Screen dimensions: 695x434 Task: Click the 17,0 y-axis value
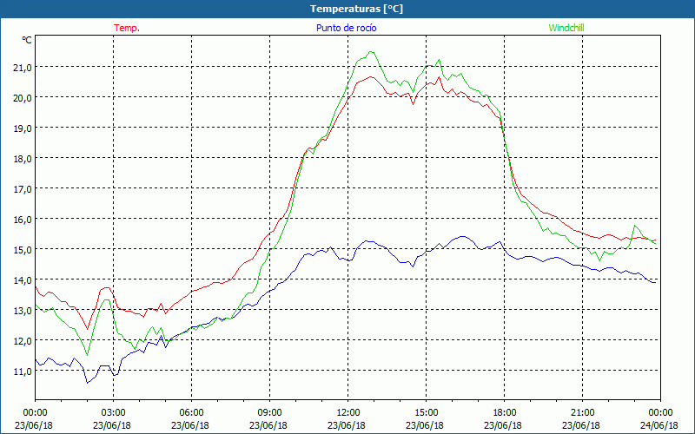pyautogui.click(x=23, y=189)
